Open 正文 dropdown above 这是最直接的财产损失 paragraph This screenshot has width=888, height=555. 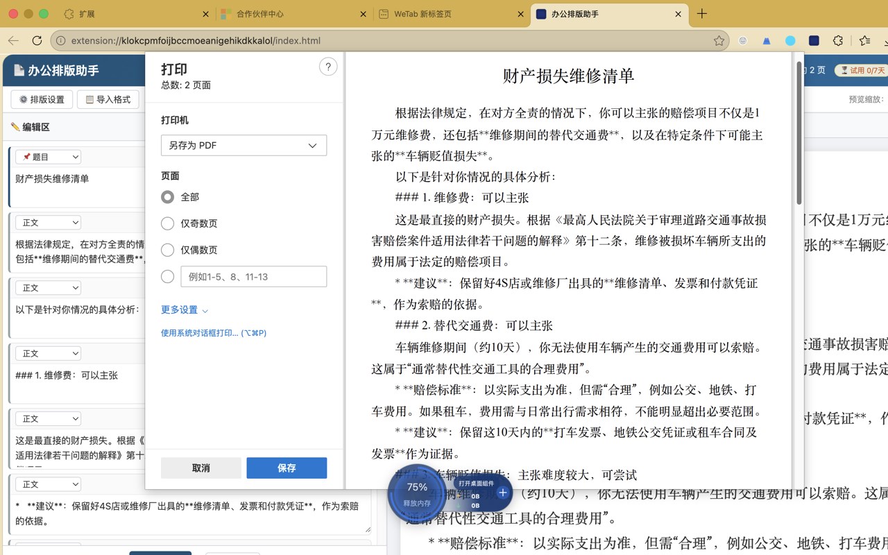pos(48,419)
